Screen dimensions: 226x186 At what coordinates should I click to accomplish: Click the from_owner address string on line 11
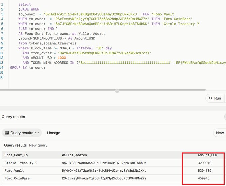104,53
